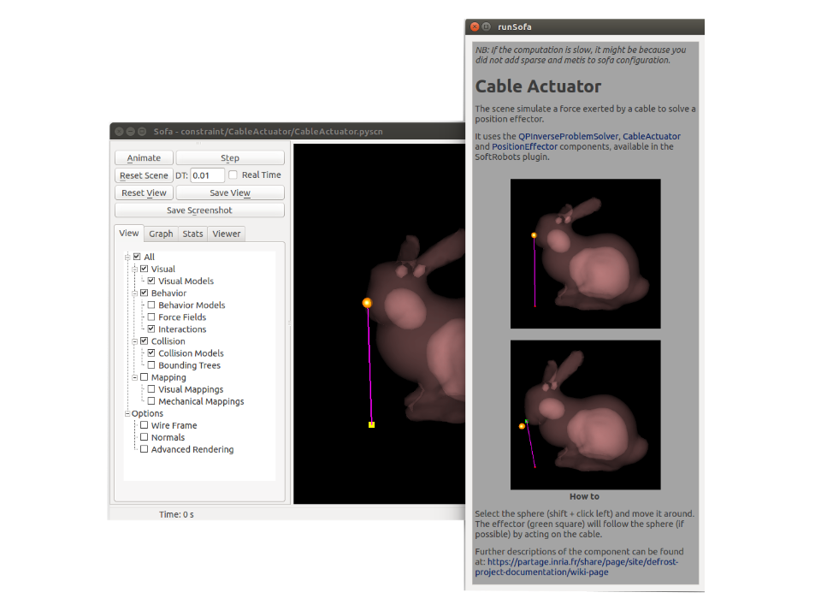The image size is (821, 616).
Task: Click the DT value input field
Action: 207,175
